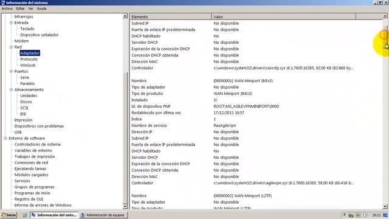Click the ROOT\MS_AGILEVPNMINIPORT\0000 value
This screenshot has width=389, height=219.
coord(246,106)
